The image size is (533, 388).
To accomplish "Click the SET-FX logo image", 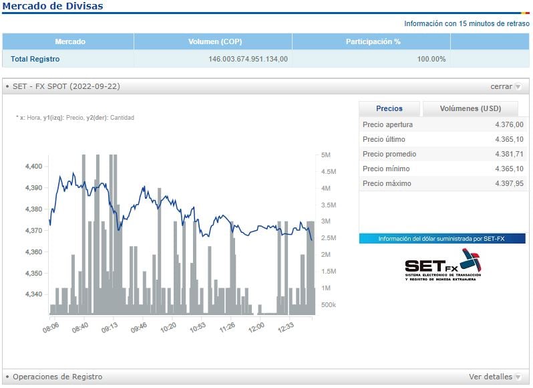I will click(442, 265).
